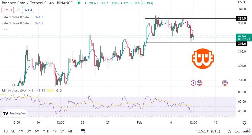
Task: Open the go-to-date calendar icon
Action: pos(83,131)
